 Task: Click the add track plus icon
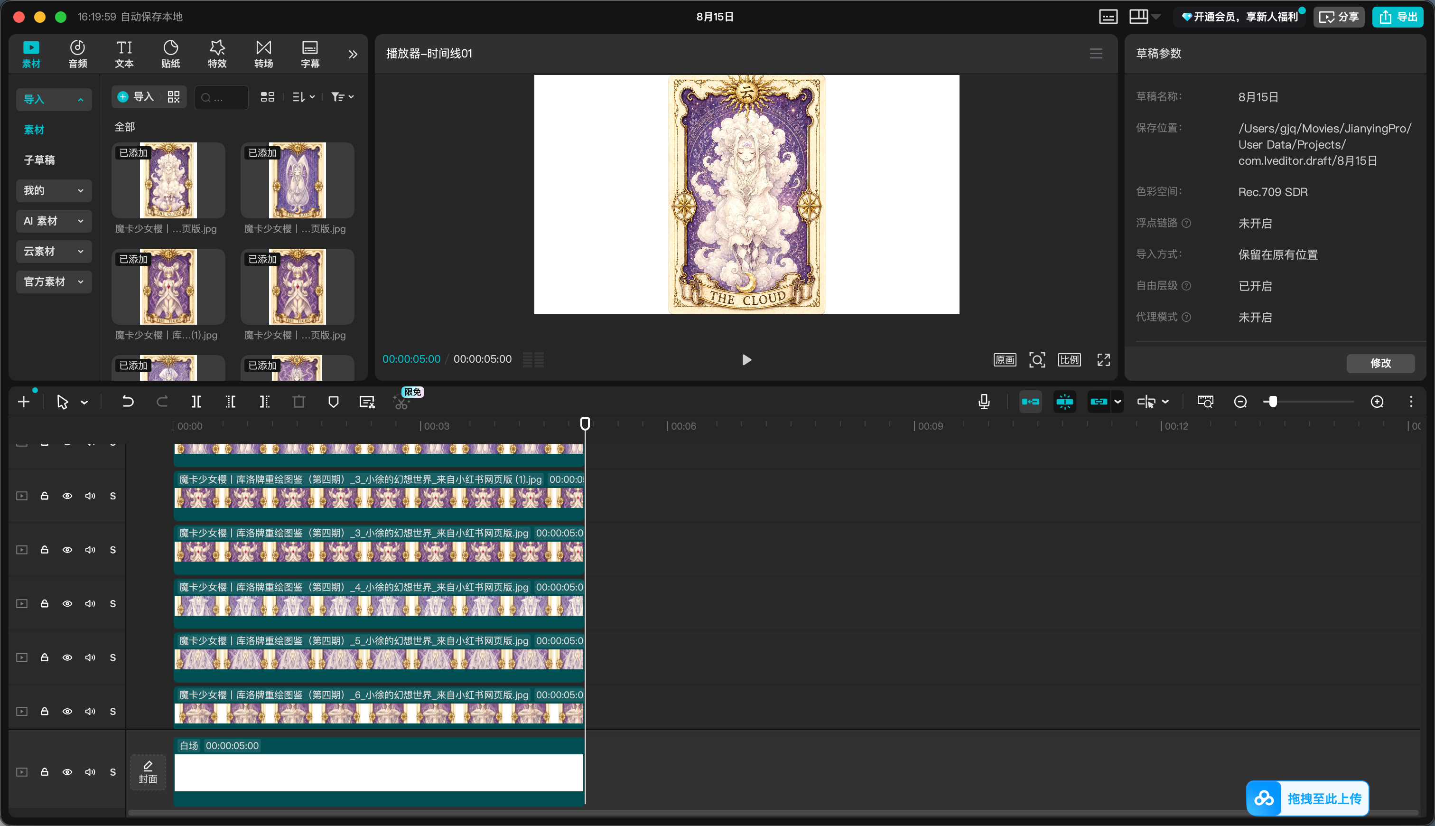coord(24,402)
